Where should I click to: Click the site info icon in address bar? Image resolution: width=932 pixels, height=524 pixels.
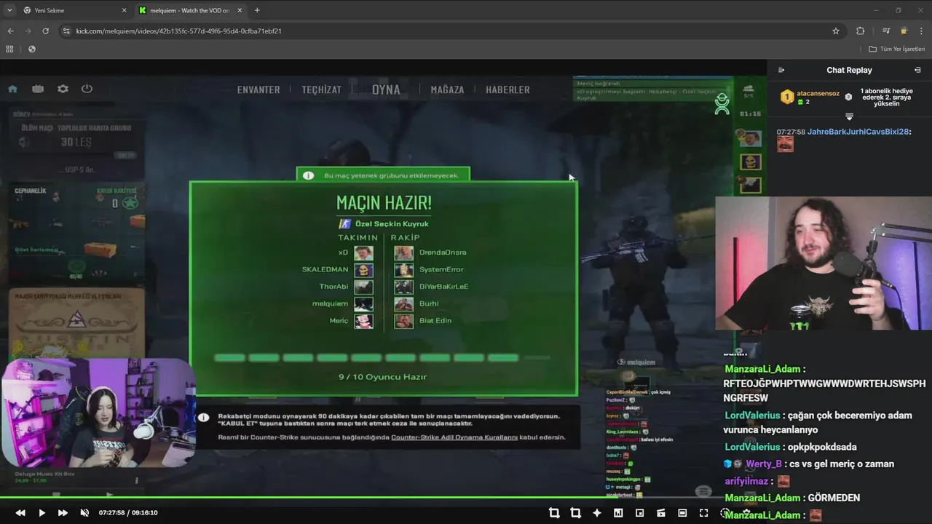click(66, 31)
